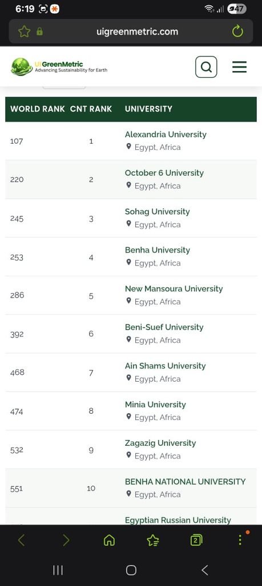The height and width of the screenshot is (586, 262).
Task: Navigate back with browser left arrow
Action: pyautogui.click(x=21, y=540)
